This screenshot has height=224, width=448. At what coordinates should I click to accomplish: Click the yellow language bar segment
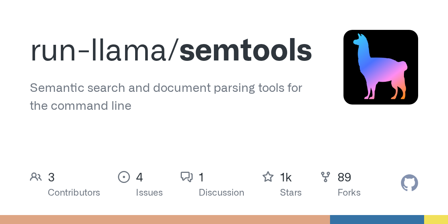pyautogui.click(x=436, y=220)
